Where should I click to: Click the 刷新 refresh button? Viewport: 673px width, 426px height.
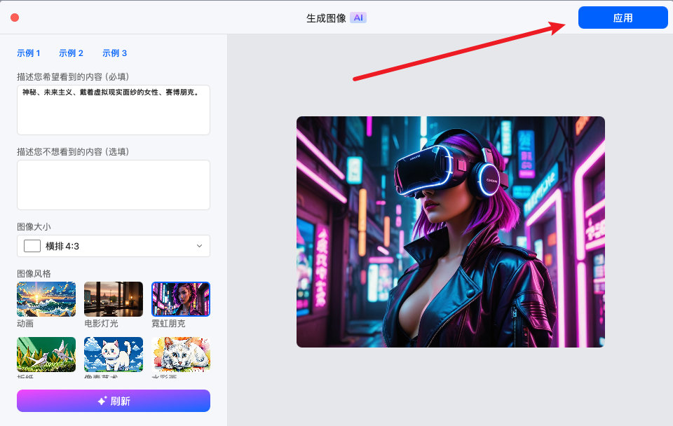click(x=113, y=400)
